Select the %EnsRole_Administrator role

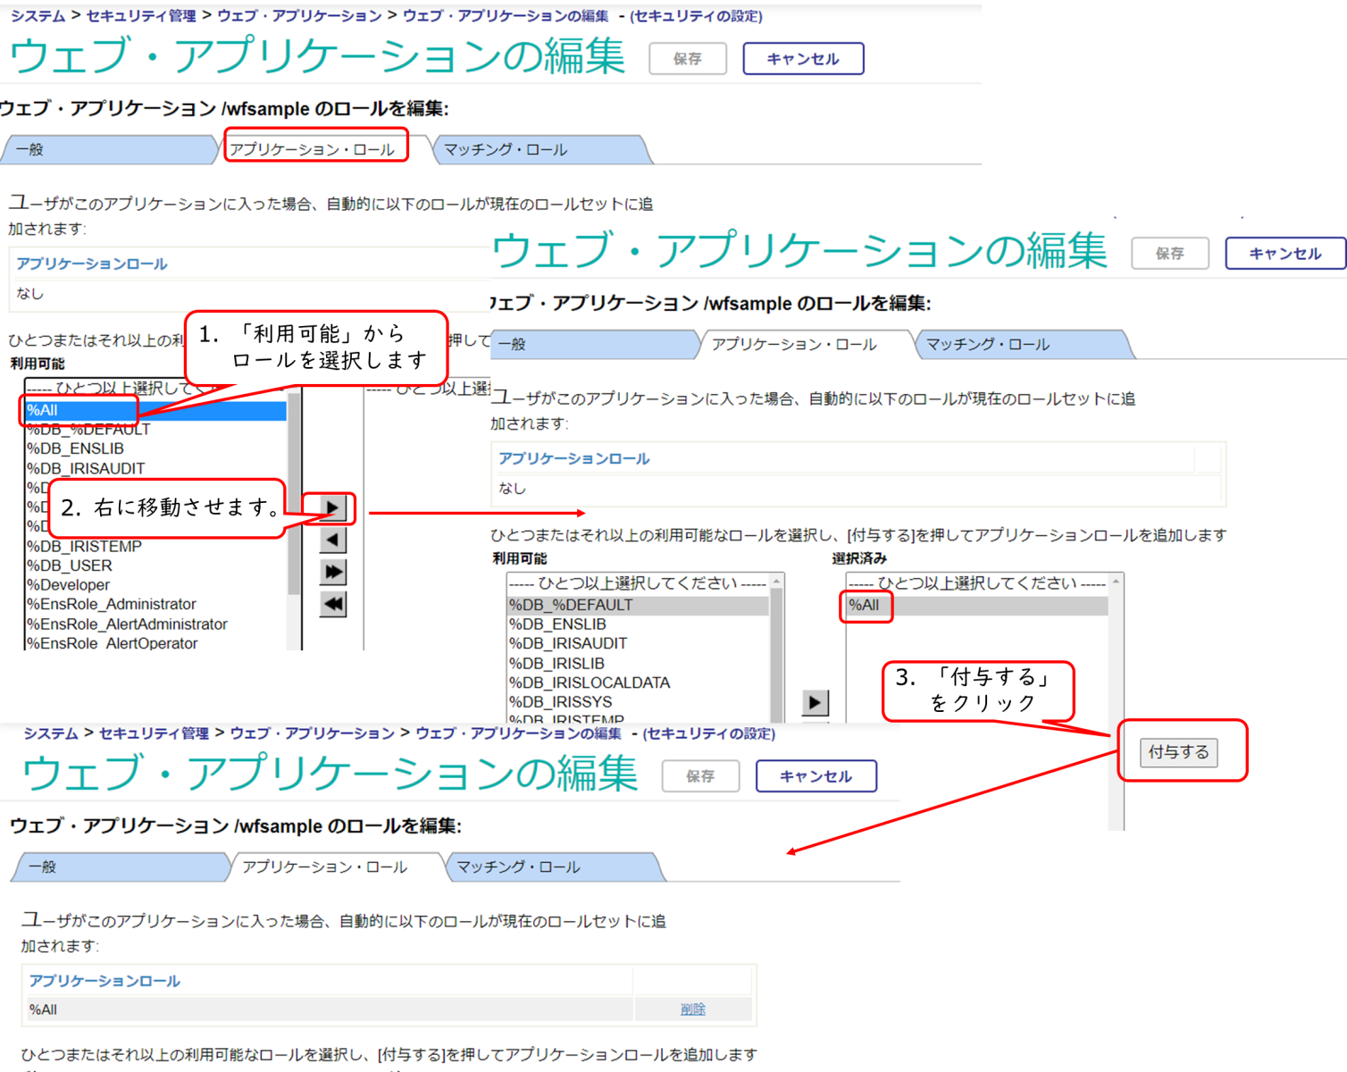[112, 605]
